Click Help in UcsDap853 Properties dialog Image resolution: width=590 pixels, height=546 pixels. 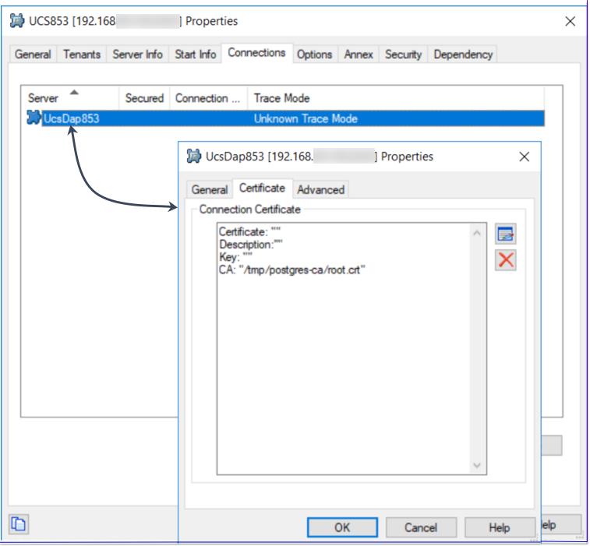[x=500, y=527]
